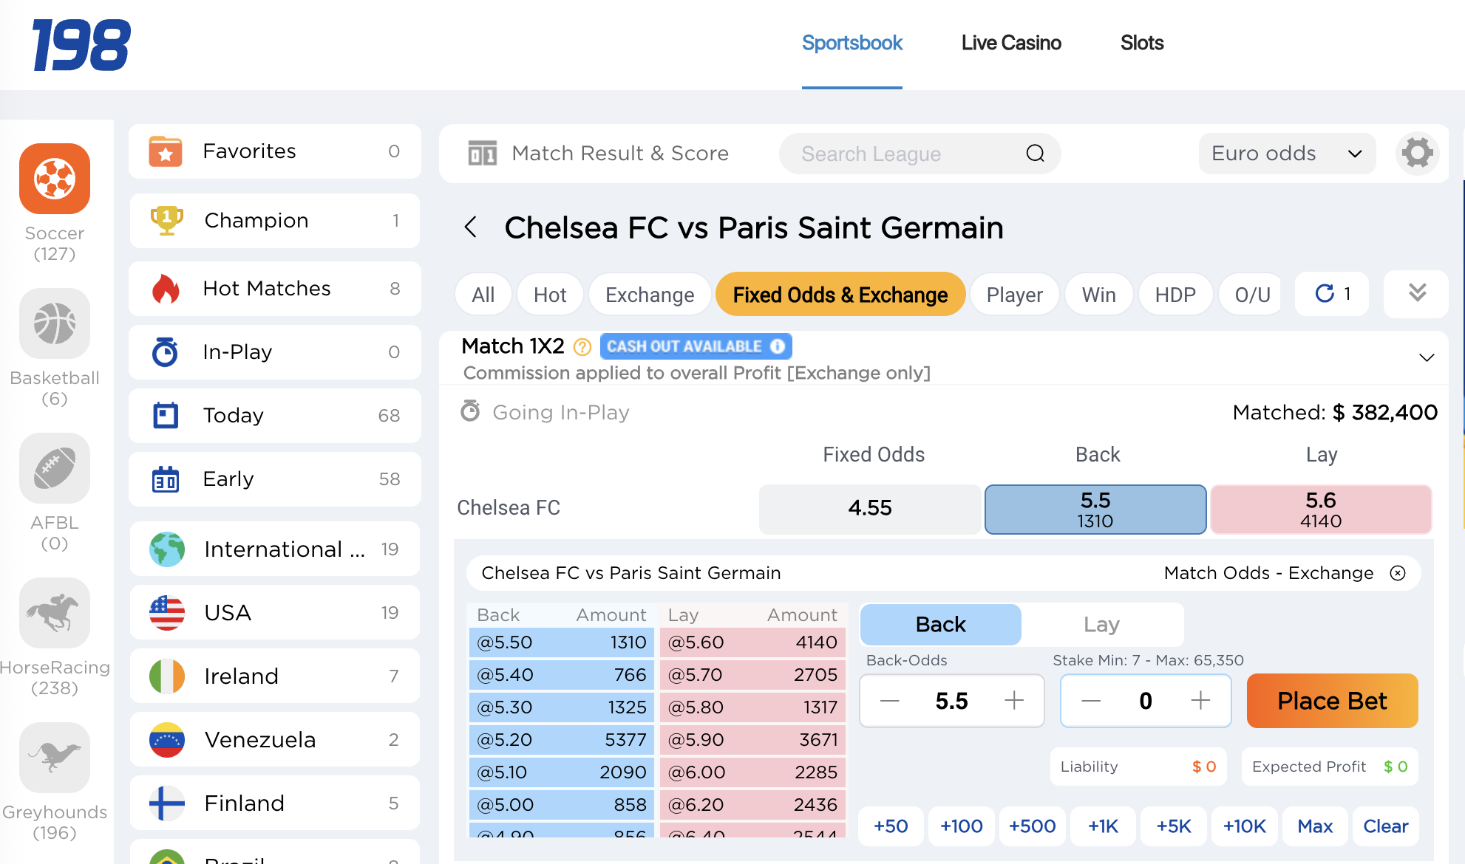Switch to Live Casino tab
The height and width of the screenshot is (864, 1465).
1011,43
